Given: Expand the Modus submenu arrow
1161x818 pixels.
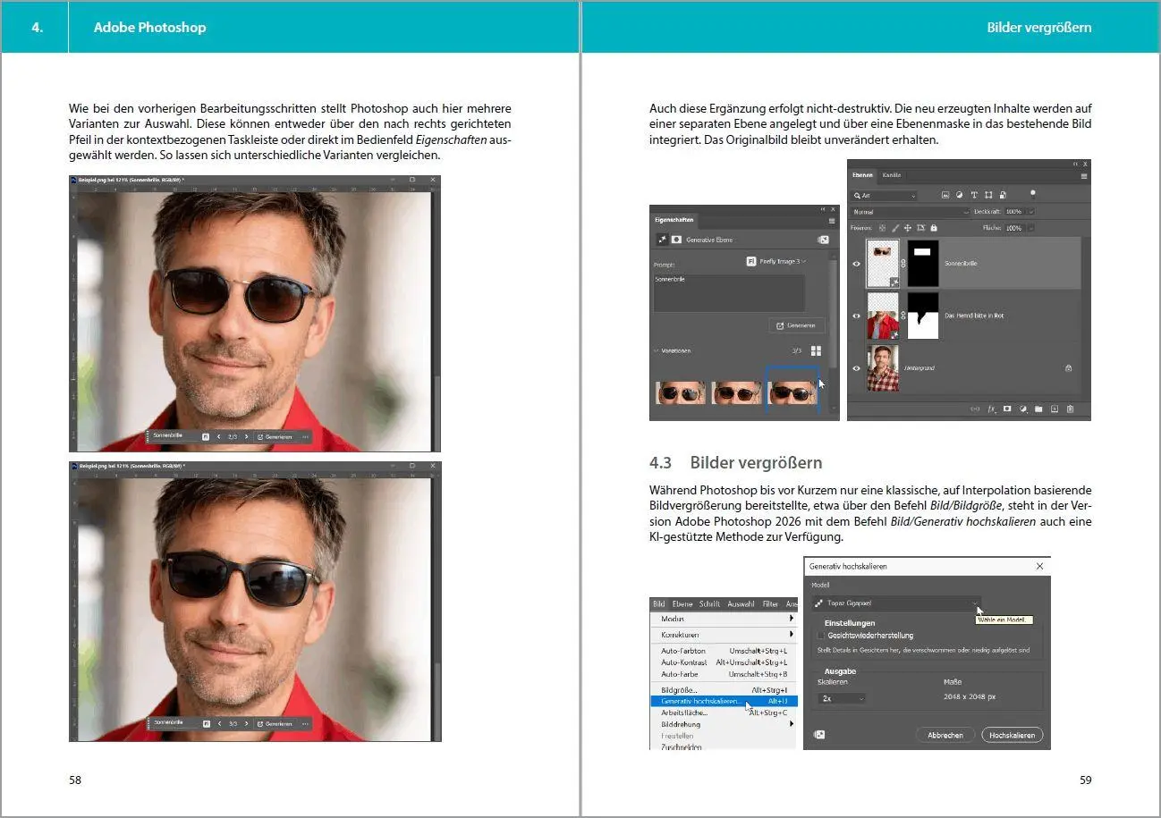Looking at the screenshot, I should coord(791,619).
